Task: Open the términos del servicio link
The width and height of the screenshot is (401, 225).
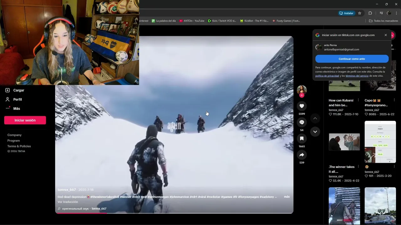Action: 357,76
